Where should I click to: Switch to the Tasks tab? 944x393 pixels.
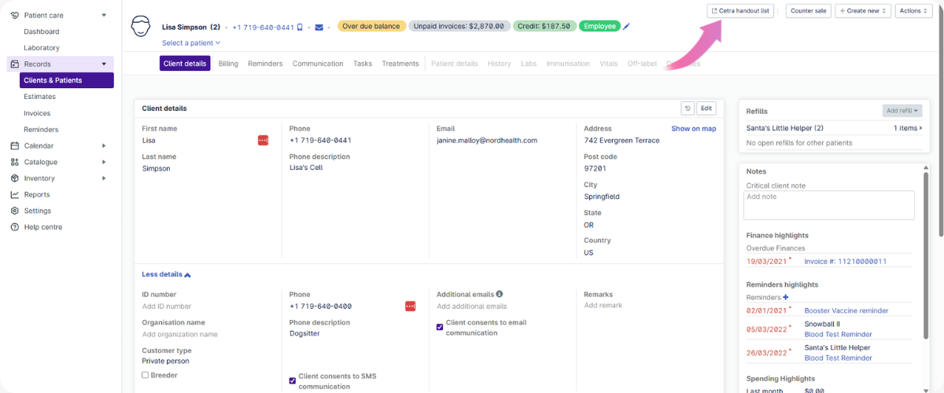pyautogui.click(x=363, y=64)
